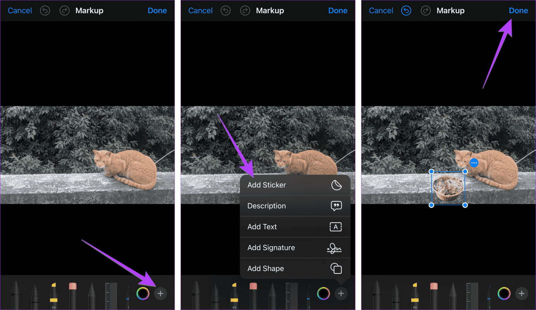Open color picker ring in third screen
This screenshot has height=310, width=536.
click(504, 294)
